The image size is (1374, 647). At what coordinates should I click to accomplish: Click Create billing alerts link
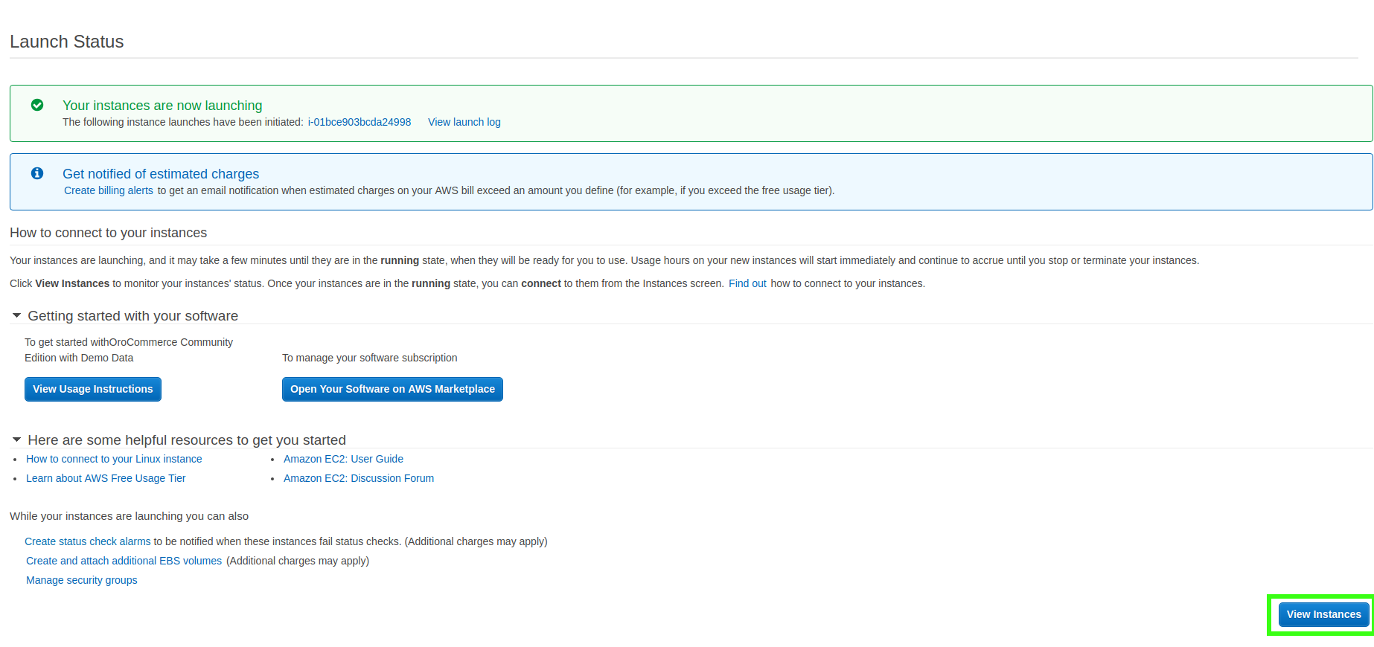pyautogui.click(x=109, y=190)
